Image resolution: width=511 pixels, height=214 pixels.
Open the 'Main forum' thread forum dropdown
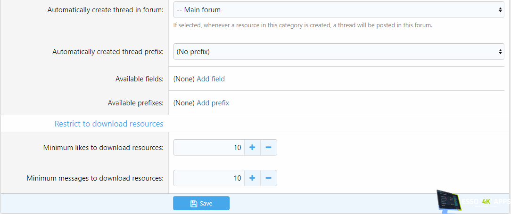(338, 10)
